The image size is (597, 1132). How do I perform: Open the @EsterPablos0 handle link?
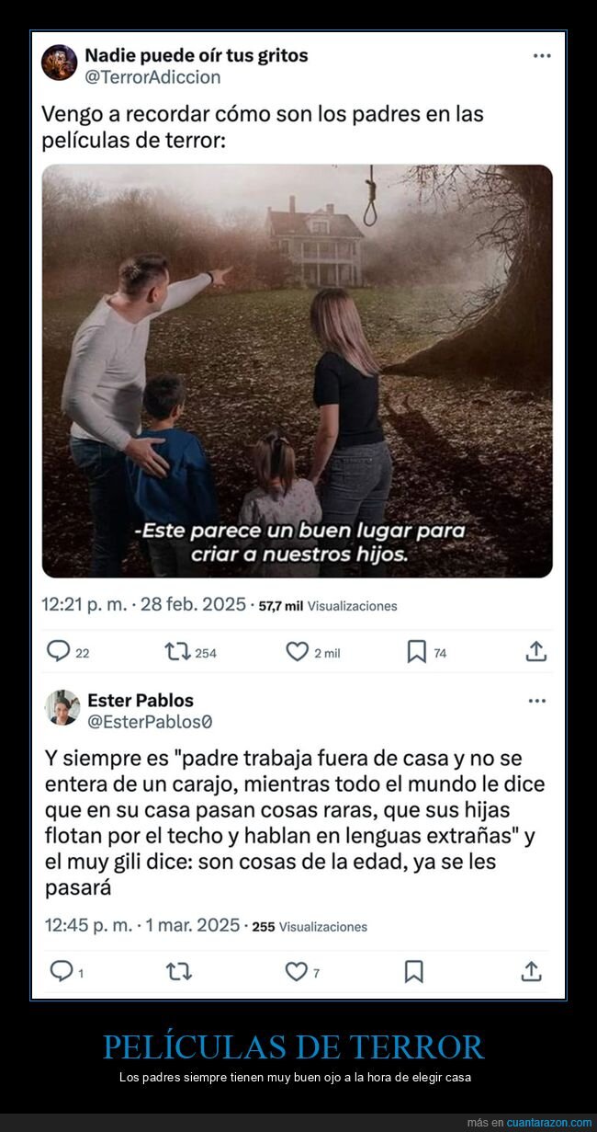(150, 723)
